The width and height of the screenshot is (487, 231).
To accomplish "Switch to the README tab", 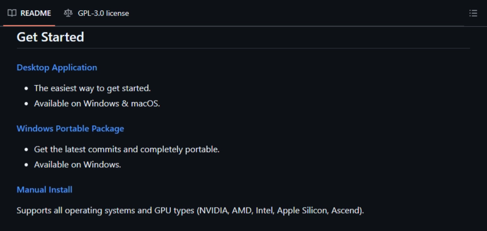I will coord(29,13).
